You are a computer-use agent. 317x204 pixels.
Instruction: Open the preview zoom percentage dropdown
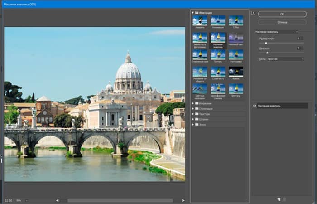(26, 200)
